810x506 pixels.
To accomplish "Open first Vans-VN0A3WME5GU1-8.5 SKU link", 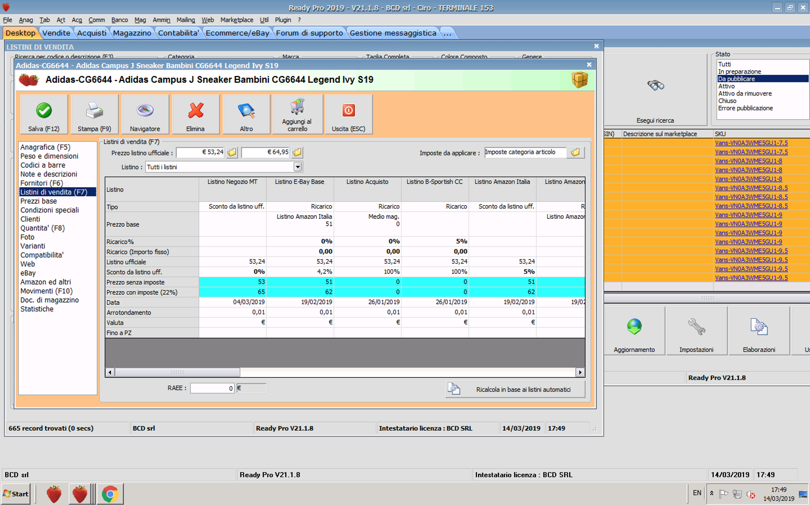I will click(751, 188).
